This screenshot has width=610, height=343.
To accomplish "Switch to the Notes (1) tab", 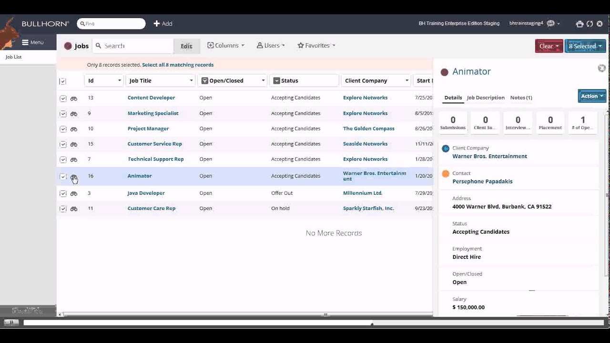I will 521,98.
